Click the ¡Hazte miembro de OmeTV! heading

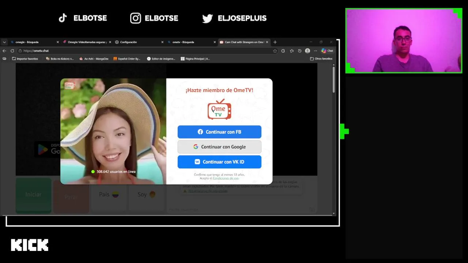(219, 90)
